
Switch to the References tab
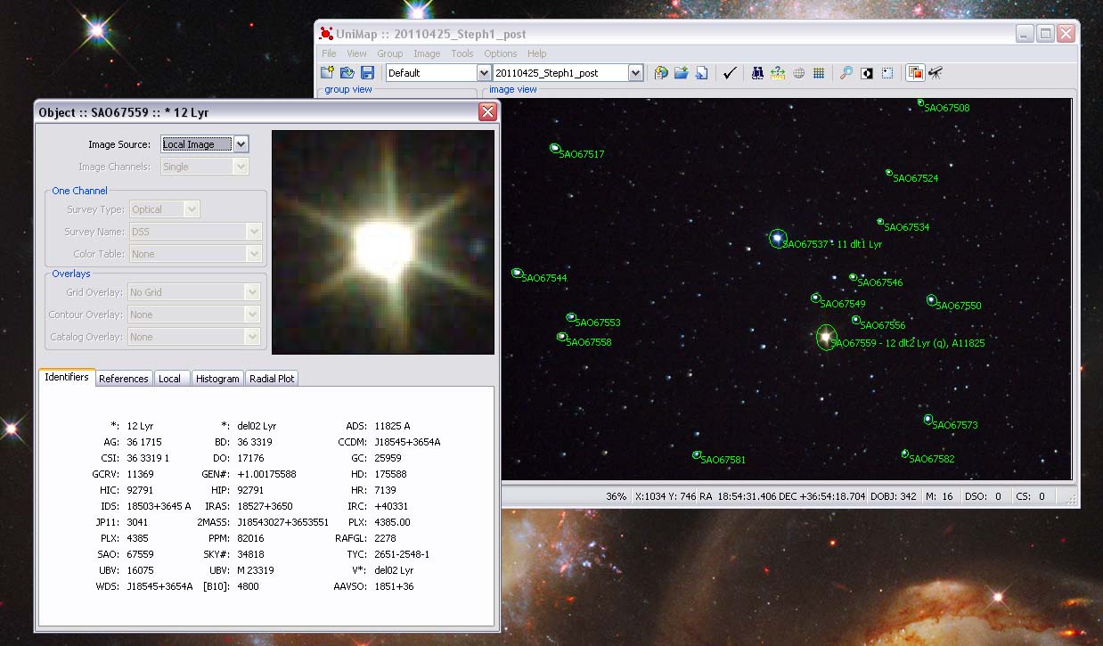124,378
